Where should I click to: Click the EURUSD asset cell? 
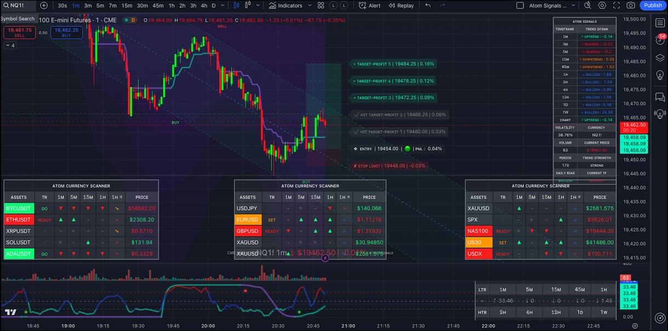(x=247, y=219)
